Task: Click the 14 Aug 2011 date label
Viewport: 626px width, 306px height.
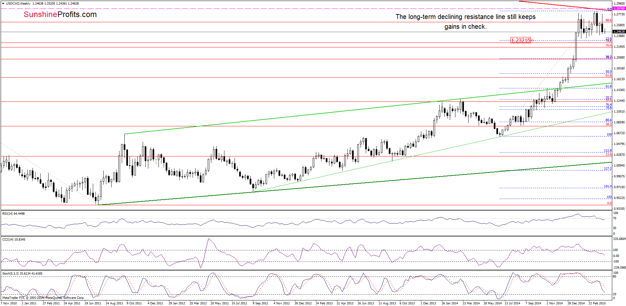Action: pyautogui.click(x=114, y=303)
